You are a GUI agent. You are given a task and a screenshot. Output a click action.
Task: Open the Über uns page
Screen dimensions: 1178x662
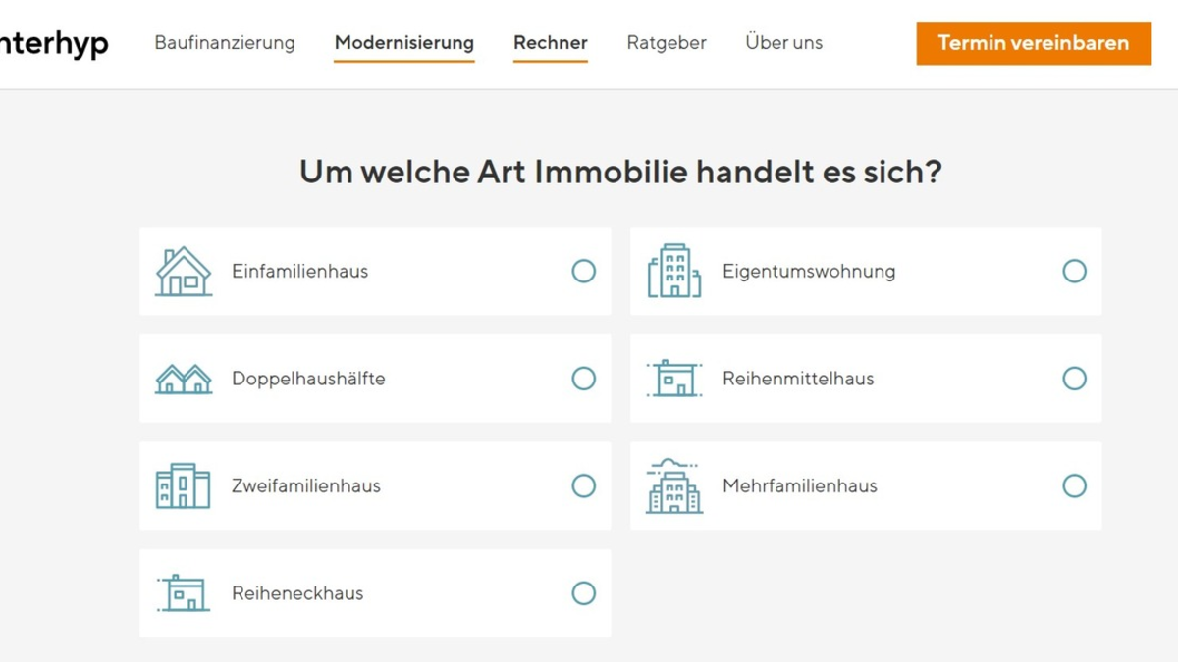coord(783,42)
